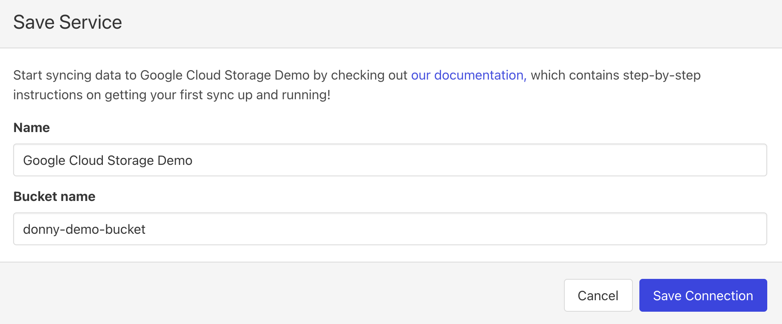The image size is (782, 324).
Task: Click the "donny-demo-bucket" text in the field
Action: (84, 229)
